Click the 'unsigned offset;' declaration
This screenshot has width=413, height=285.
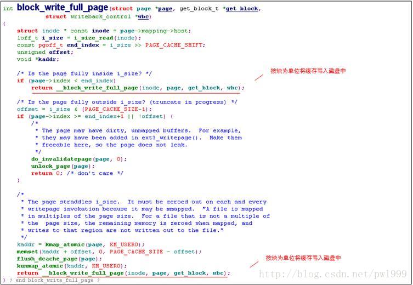pos(45,52)
